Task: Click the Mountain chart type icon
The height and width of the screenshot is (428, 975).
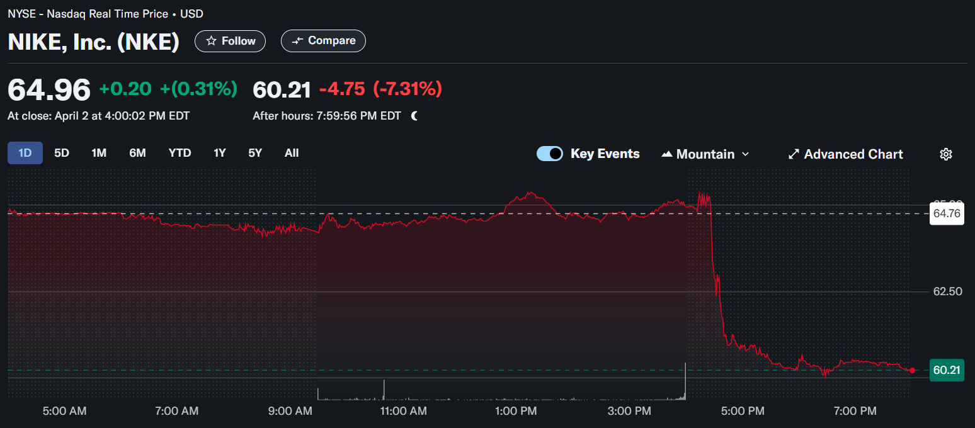Action: tap(666, 154)
